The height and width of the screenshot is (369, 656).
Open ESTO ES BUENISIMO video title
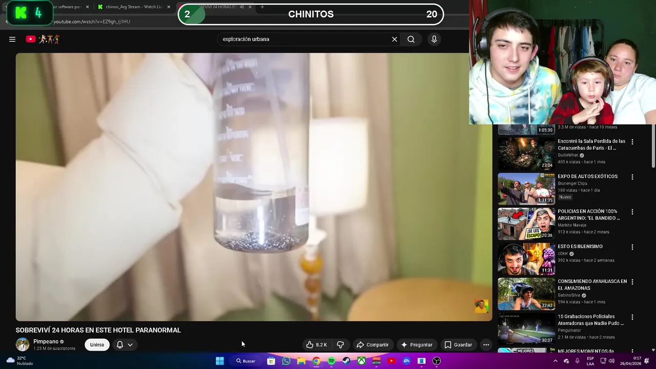pos(580,247)
